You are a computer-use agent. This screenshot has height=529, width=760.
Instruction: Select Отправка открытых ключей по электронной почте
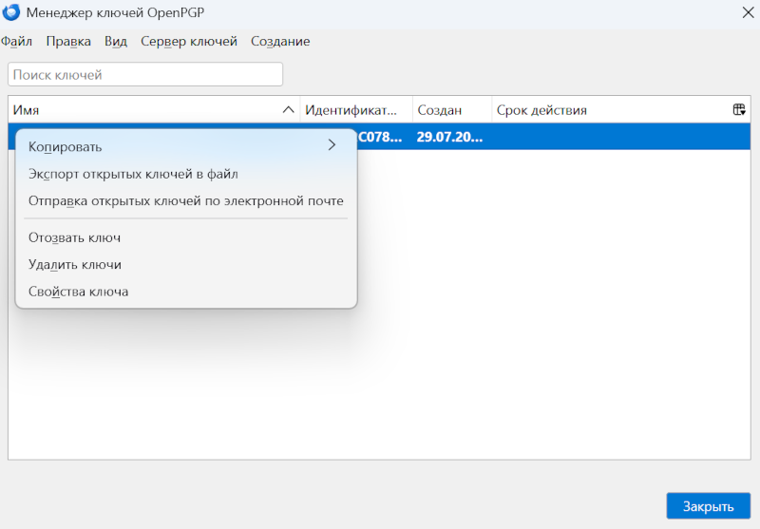point(186,200)
